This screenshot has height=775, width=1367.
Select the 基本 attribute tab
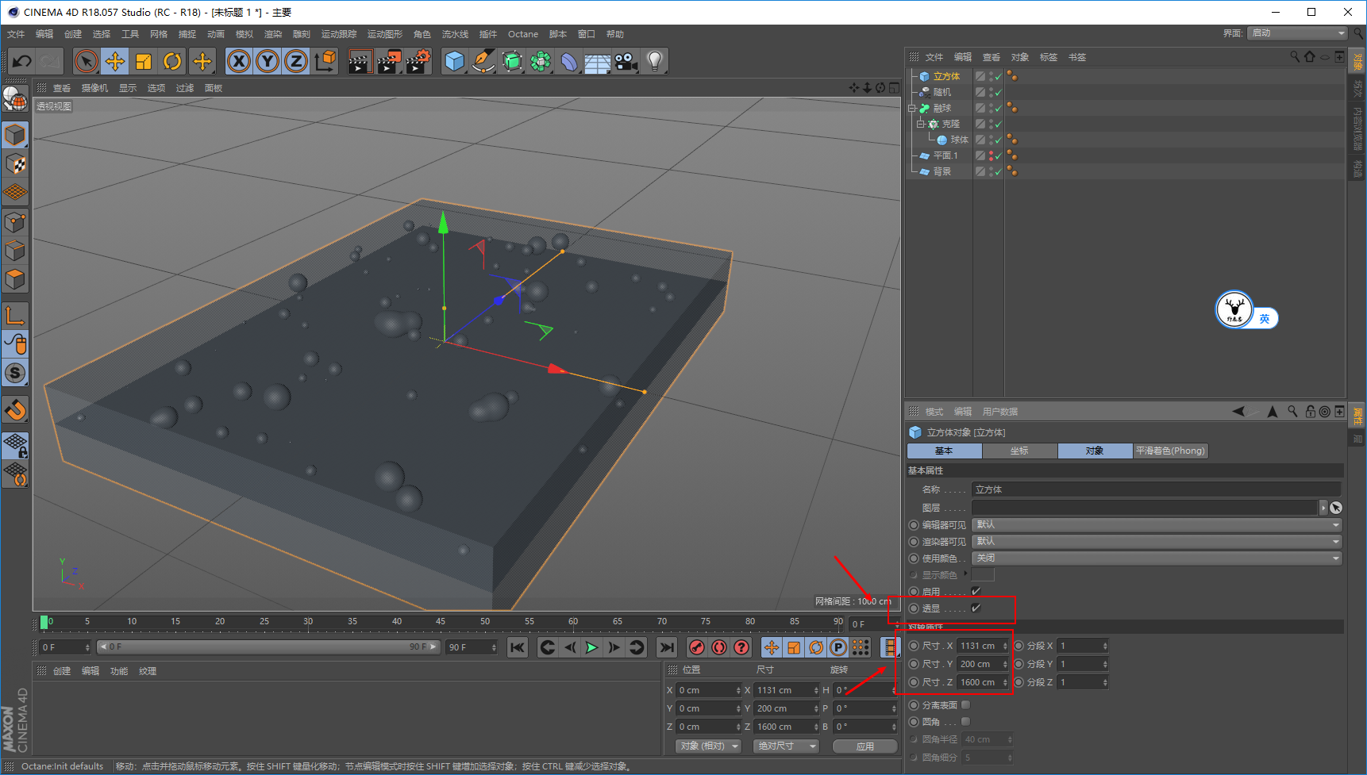pos(944,451)
